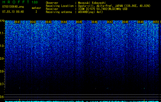Screen dimensions: 161x102
Task: Click the 0641 time label
Action: tap(17, 22)
